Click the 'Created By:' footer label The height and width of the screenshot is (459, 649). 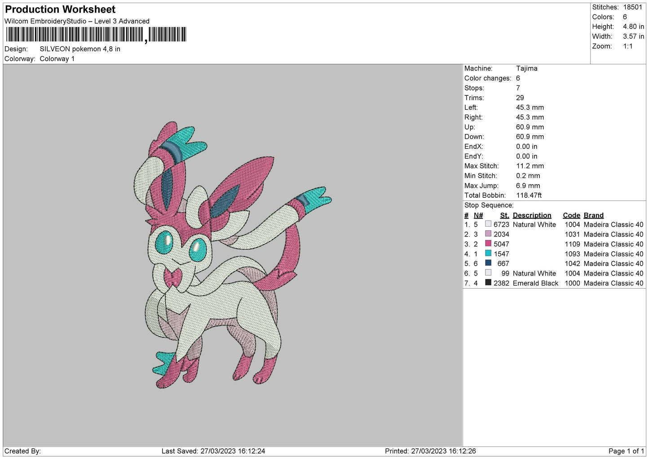click(22, 451)
